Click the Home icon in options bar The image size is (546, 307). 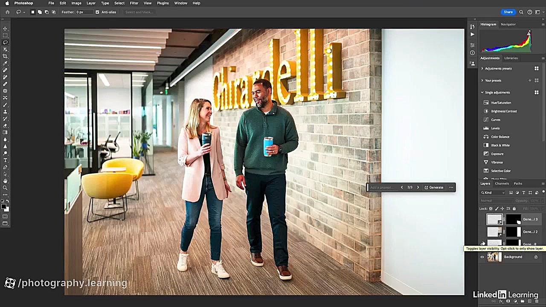click(x=7, y=12)
